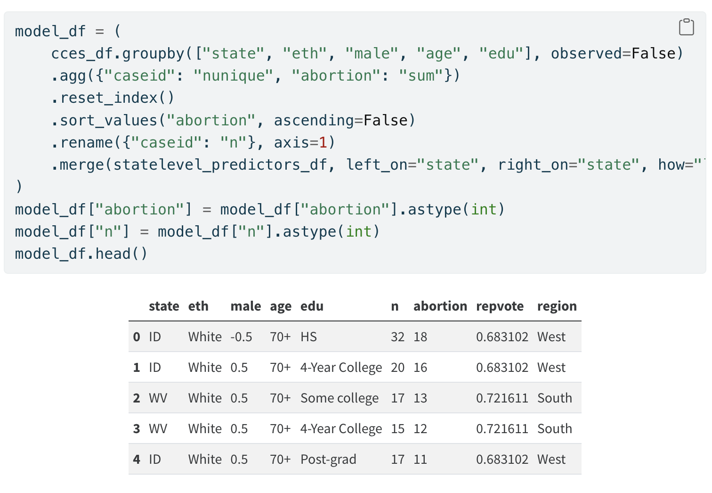Select the 'repvote' column header

pyautogui.click(x=500, y=306)
